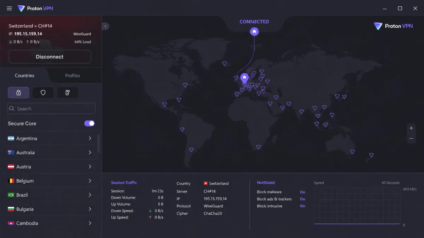424x238 pixels.
Task: Click the CH#14 server value
Action: click(x=210, y=191)
